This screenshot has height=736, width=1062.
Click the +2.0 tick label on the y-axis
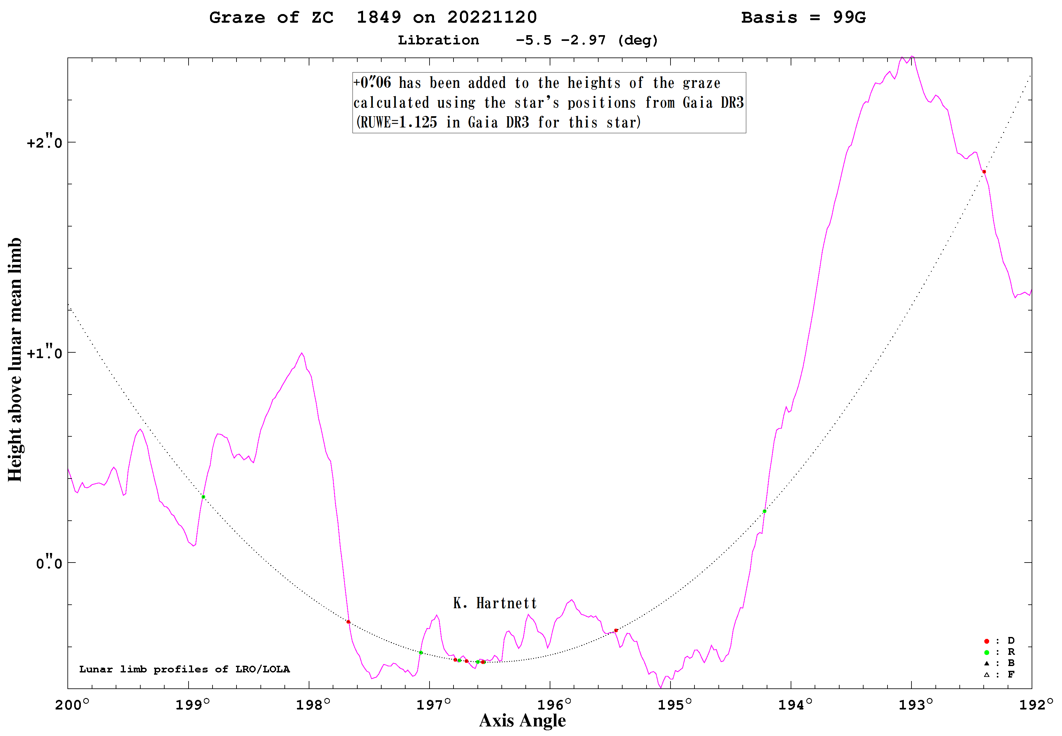[44, 142]
